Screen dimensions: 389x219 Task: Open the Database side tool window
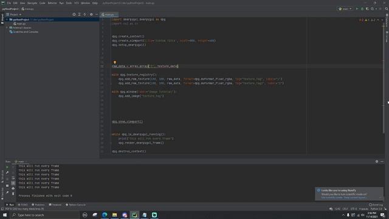tap(387, 21)
